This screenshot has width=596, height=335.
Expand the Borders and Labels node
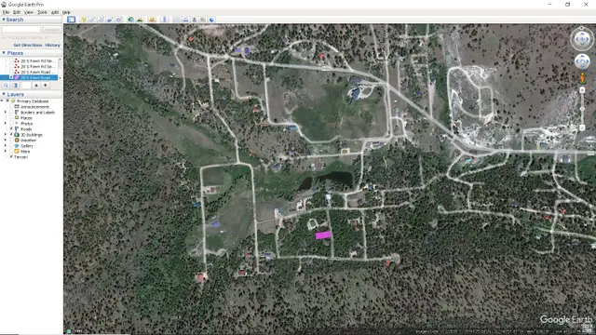(6, 113)
